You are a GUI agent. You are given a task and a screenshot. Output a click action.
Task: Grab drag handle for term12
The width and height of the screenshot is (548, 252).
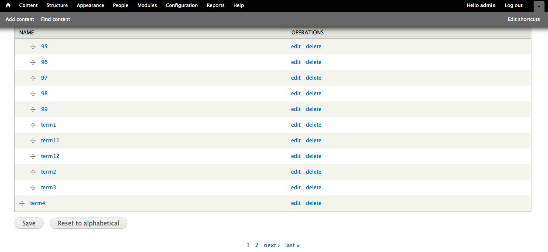pyautogui.click(x=33, y=156)
